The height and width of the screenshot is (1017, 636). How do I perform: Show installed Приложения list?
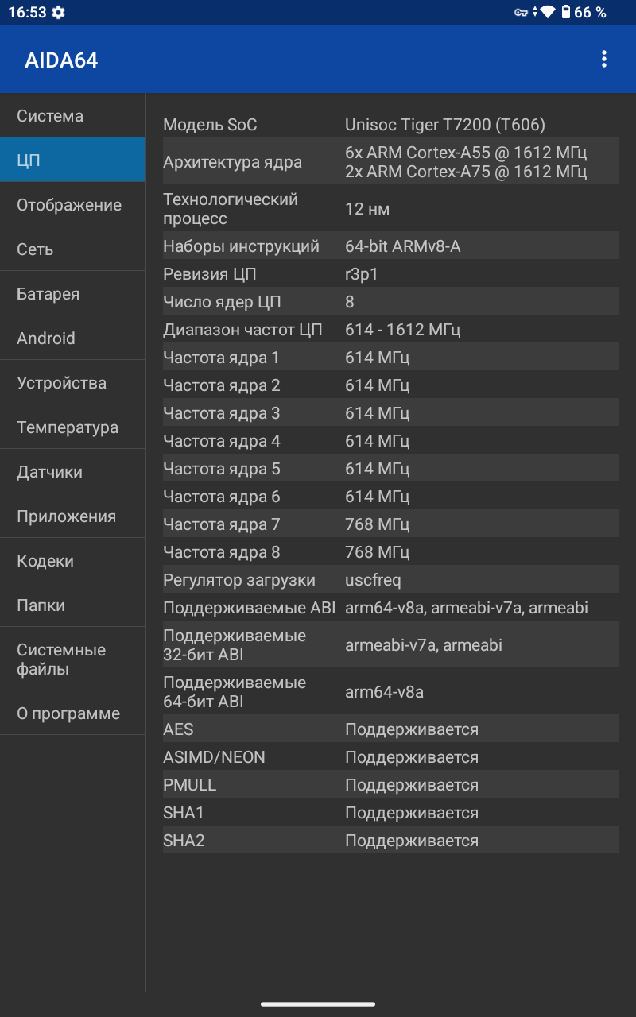coord(72,516)
